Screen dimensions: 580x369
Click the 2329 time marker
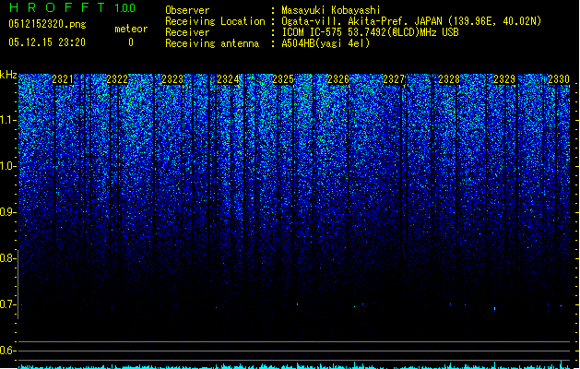(504, 79)
